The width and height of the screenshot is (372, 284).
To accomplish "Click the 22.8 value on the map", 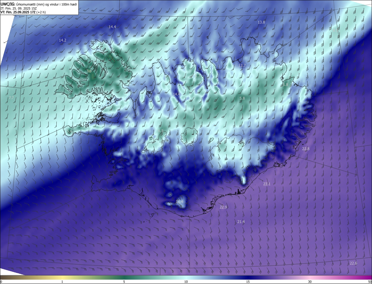I will 306,149.
